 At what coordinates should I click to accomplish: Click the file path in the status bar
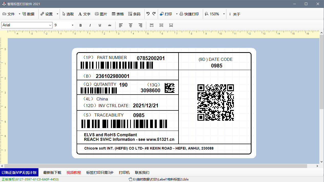[161, 179]
